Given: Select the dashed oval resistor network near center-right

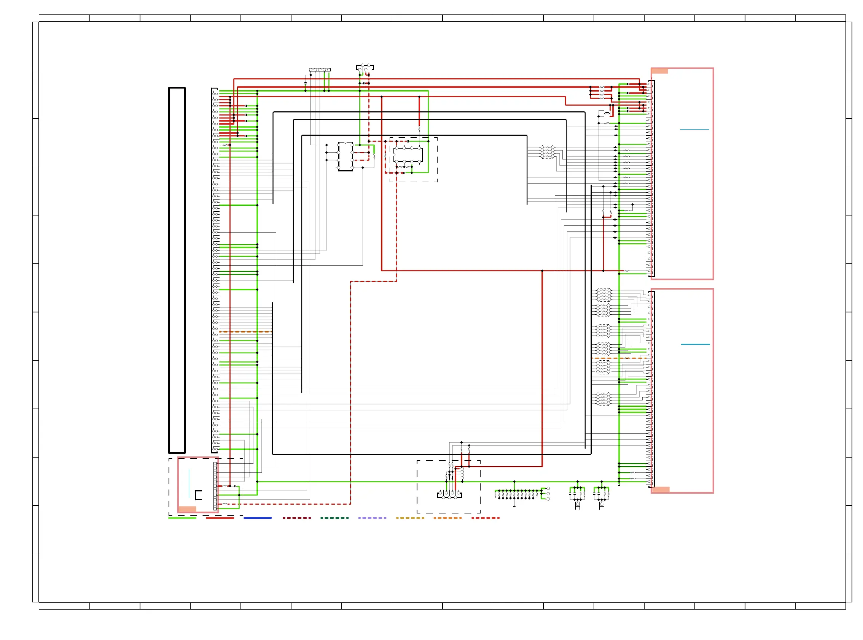Looking at the screenshot, I should point(547,152).
